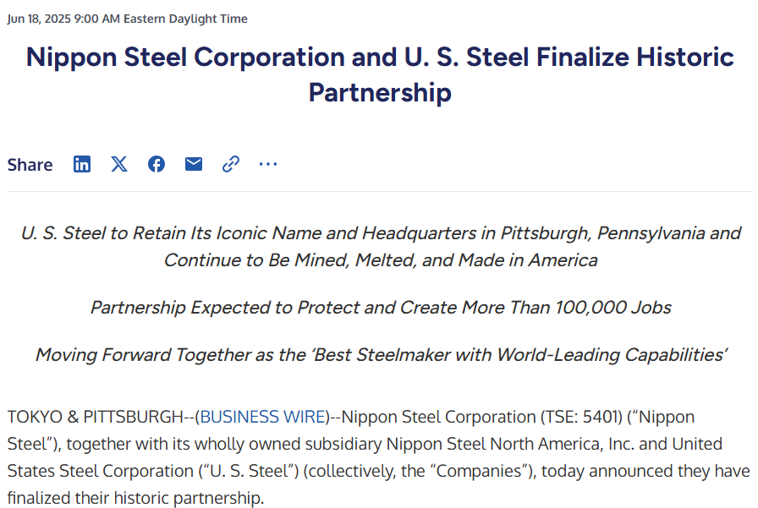
Task: Share the article on LinkedIn
Action: coord(82,164)
